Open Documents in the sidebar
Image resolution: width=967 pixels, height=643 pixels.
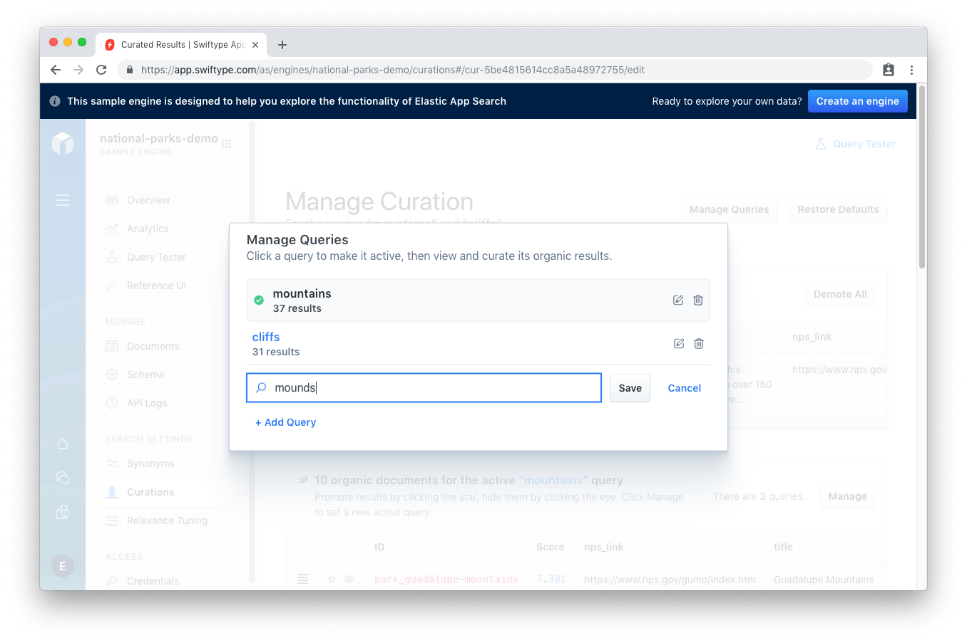(x=153, y=346)
